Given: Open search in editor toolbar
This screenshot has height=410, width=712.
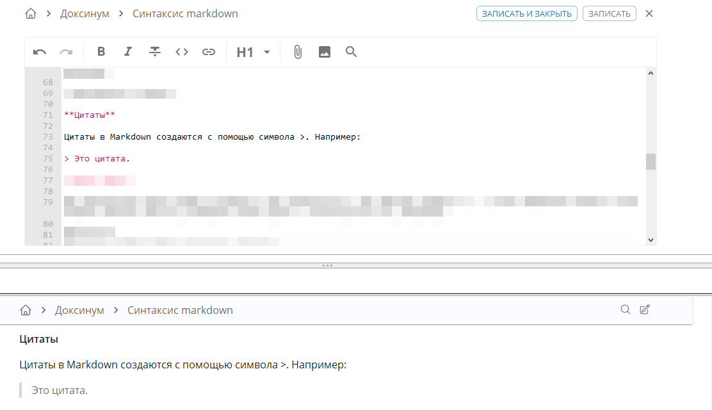Looking at the screenshot, I should pos(351,53).
